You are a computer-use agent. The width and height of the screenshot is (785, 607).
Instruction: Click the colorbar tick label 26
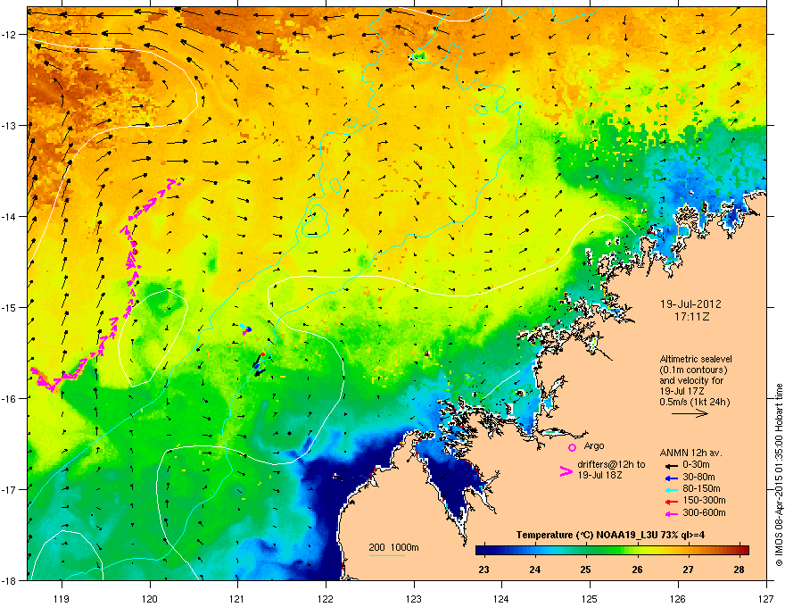pos(637,570)
